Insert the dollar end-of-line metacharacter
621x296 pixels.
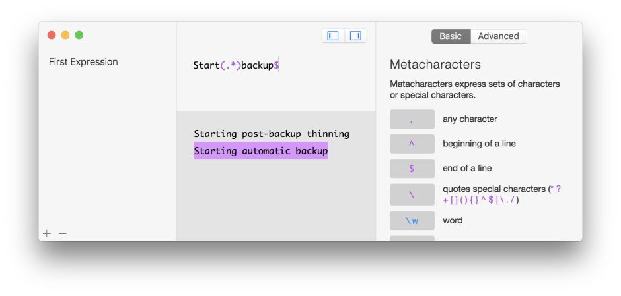tap(412, 168)
